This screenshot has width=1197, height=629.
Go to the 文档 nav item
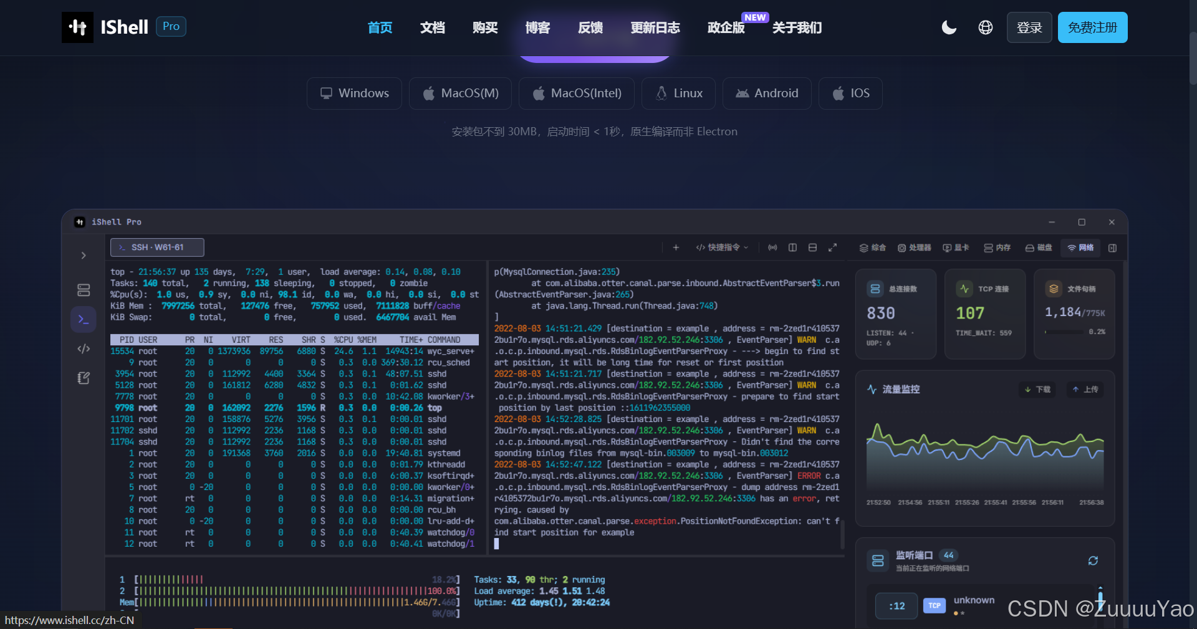(x=433, y=27)
